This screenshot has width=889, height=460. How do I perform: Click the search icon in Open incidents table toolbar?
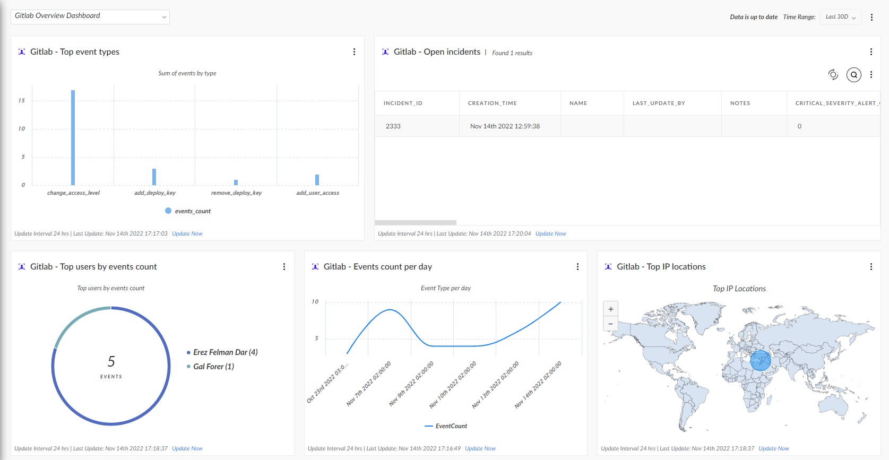[x=854, y=75]
